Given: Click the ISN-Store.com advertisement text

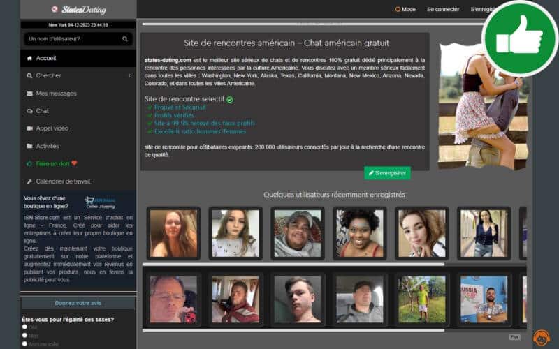Looking at the screenshot, I should (x=78, y=248).
